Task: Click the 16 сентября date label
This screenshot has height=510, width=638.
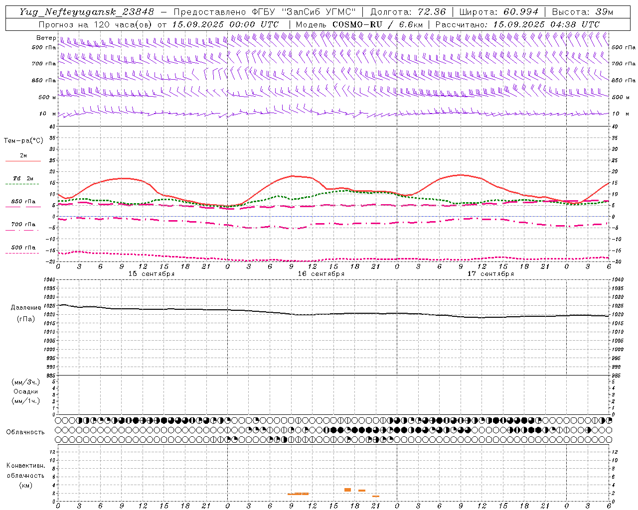Action: pos(321,274)
